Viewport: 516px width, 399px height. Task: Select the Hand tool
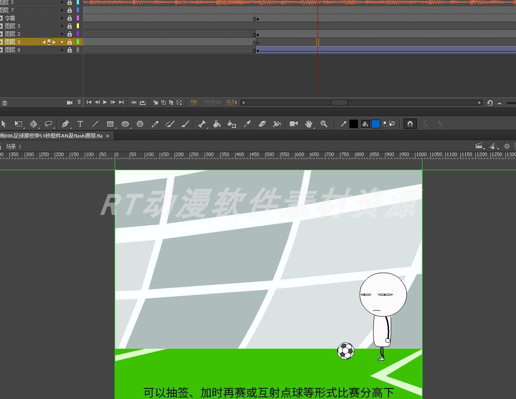pos(309,124)
